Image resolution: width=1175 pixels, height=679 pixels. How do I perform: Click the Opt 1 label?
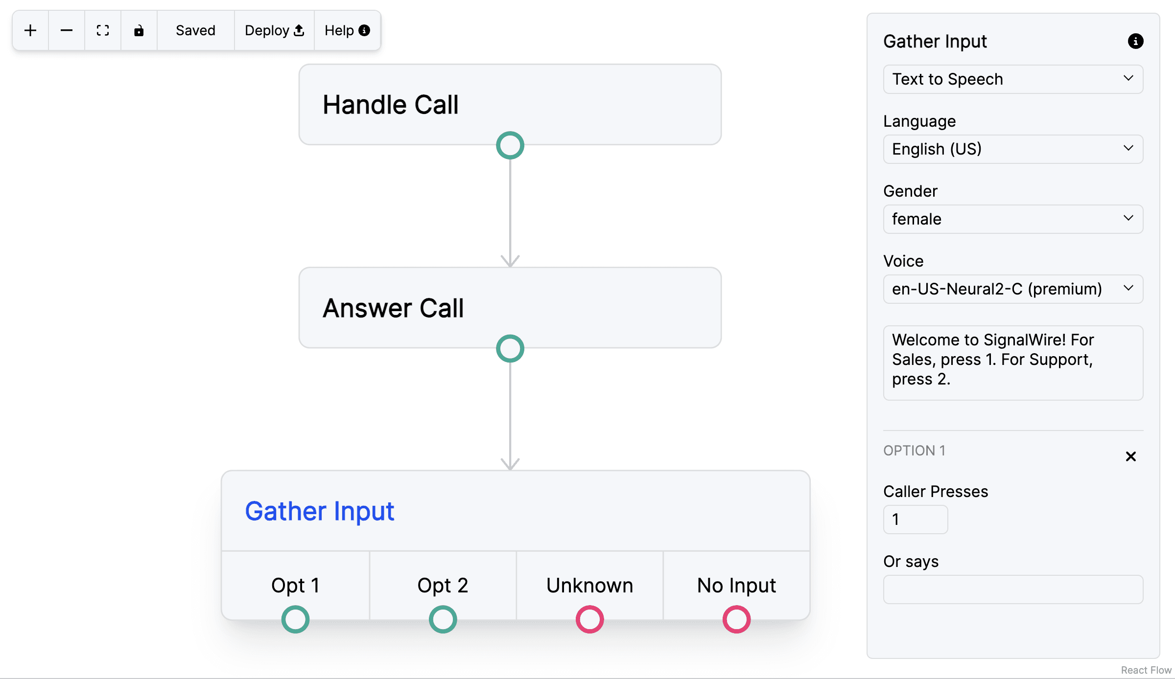point(295,586)
